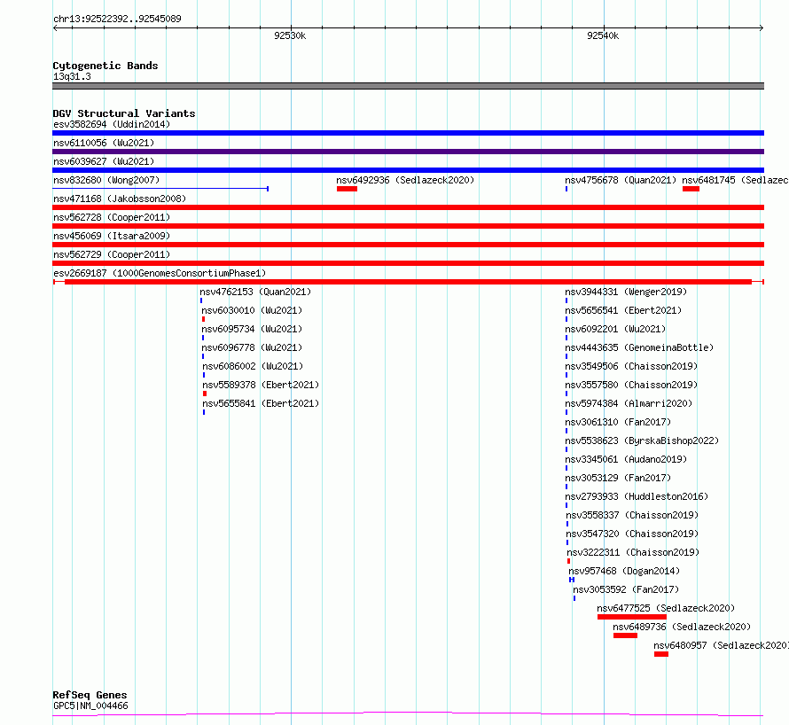
Task: Click nsv6095734 (Wu2021) label
Action: tap(252, 329)
